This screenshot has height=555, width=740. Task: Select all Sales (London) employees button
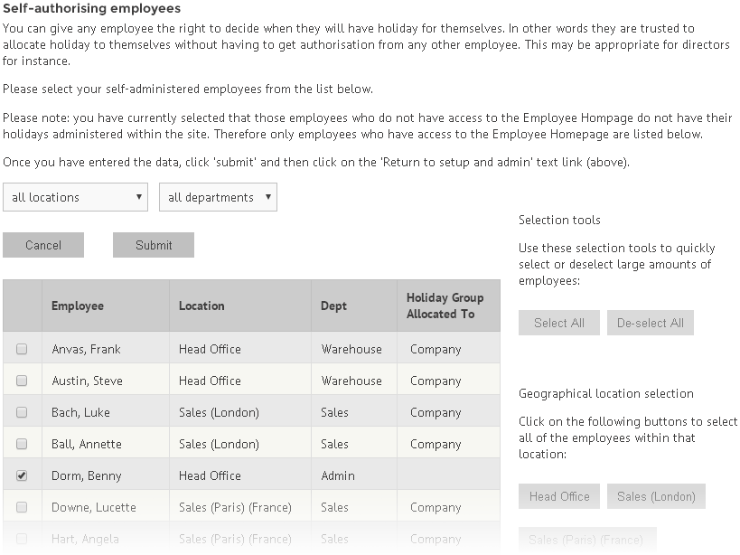(x=657, y=496)
